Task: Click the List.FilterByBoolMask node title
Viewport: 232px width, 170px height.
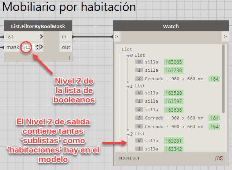Action: click(x=38, y=26)
